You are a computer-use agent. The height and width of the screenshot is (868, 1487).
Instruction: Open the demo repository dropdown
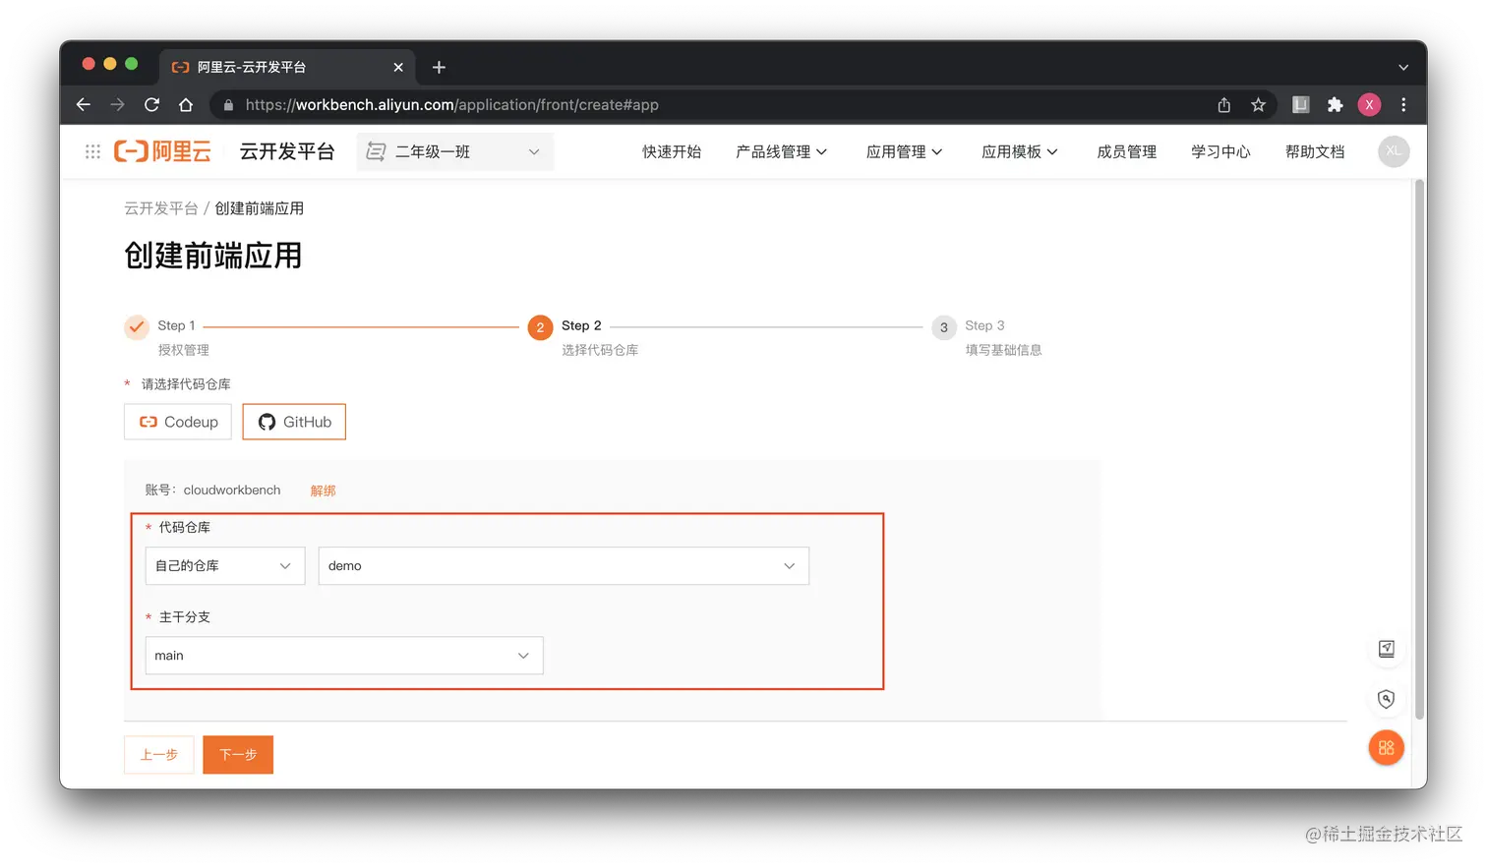(x=564, y=566)
